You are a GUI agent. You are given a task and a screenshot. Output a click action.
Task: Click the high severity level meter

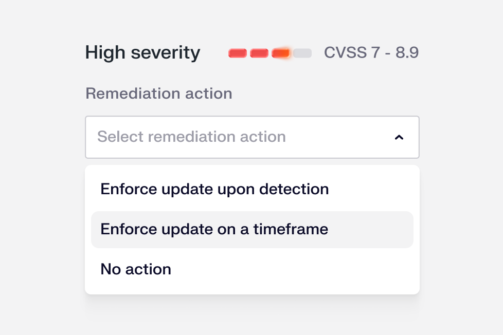(270, 53)
